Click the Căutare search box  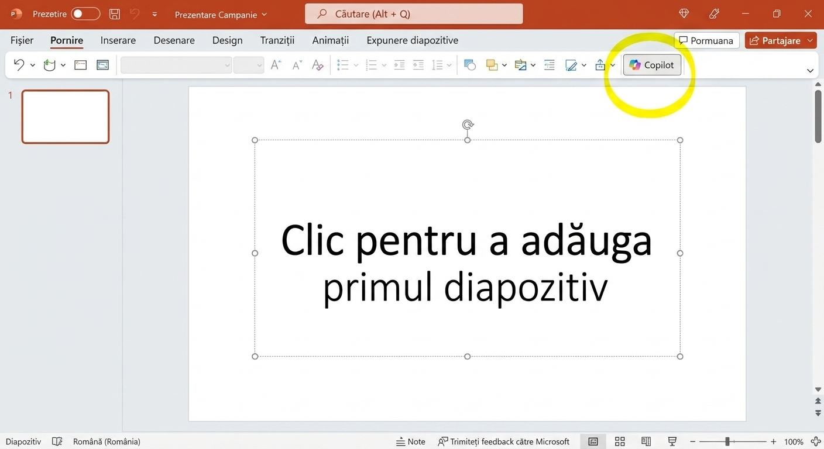pyautogui.click(x=414, y=14)
